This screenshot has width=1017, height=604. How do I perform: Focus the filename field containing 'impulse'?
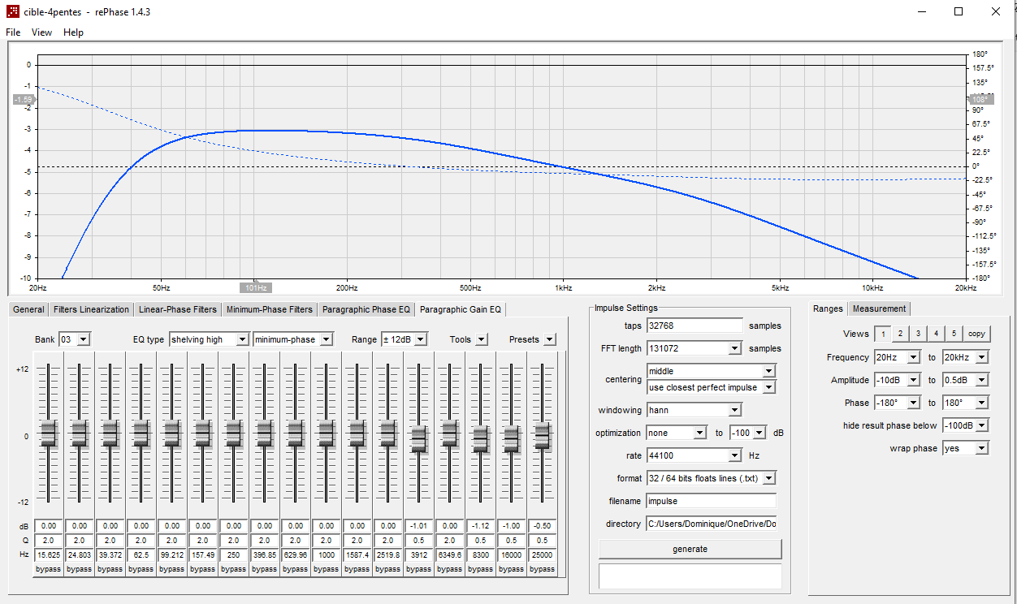tap(711, 501)
